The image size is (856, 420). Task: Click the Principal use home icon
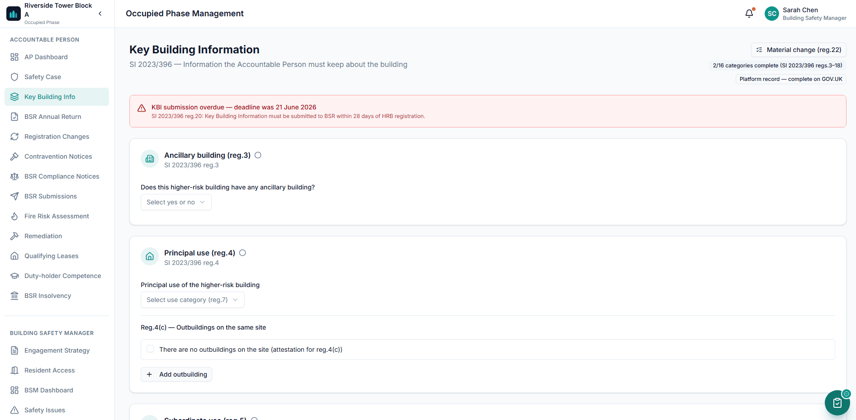(x=150, y=256)
